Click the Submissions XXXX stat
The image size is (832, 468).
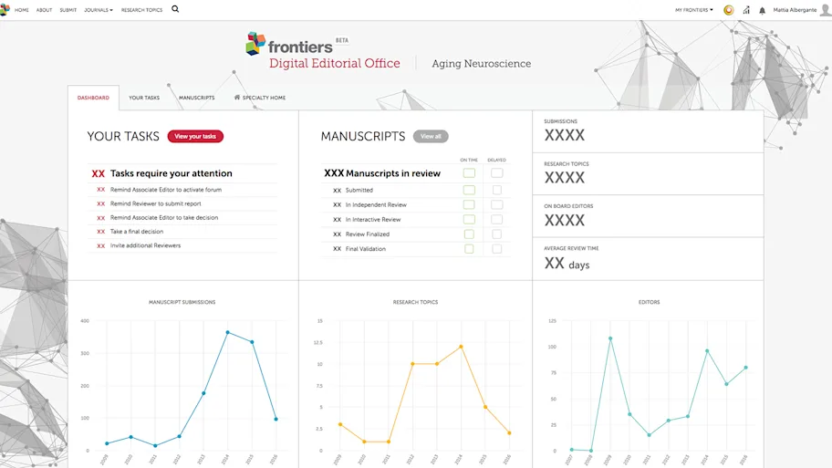pos(565,135)
